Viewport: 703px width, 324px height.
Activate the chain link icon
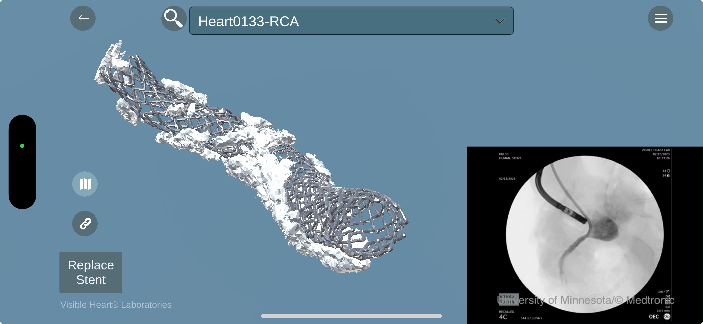tap(84, 224)
